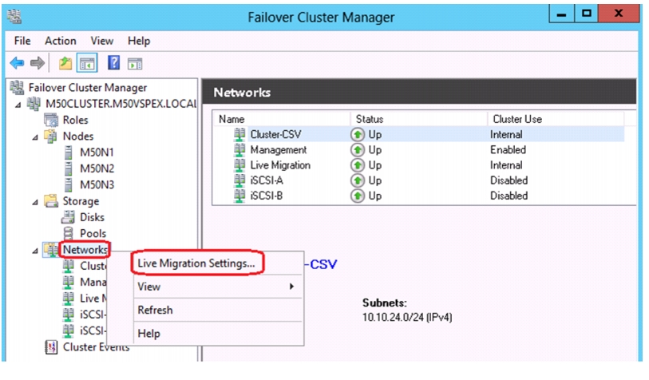Image resolution: width=649 pixels, height=380 pixels.
Task: Click network icon of iSCSI-A row
Action: coord(239,180)
